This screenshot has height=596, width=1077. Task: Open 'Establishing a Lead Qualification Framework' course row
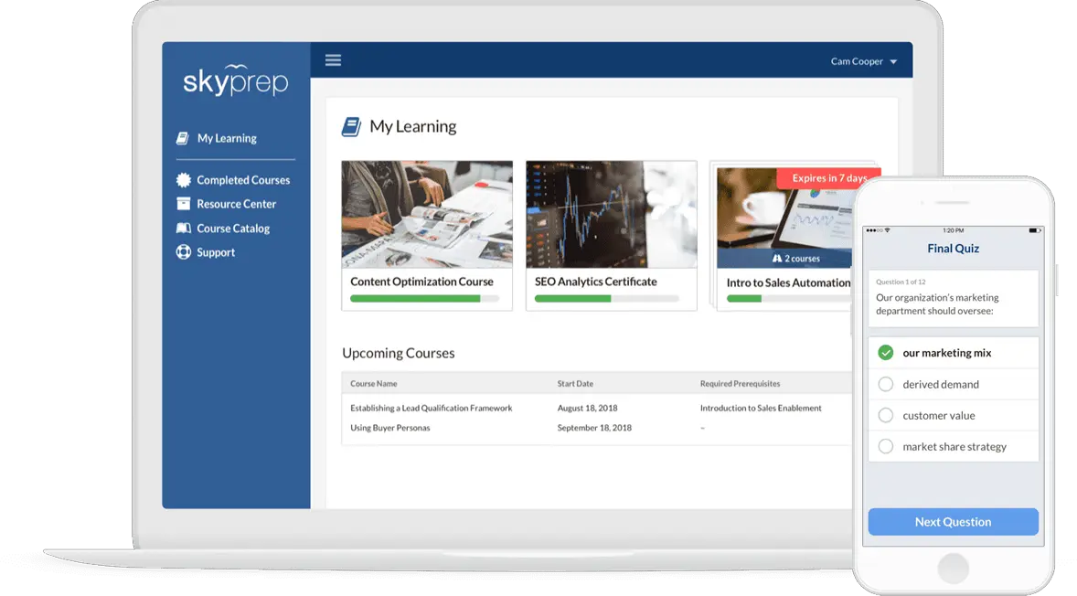coord(432,408)
